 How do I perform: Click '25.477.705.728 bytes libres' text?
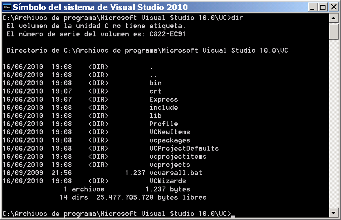point(152,198)
